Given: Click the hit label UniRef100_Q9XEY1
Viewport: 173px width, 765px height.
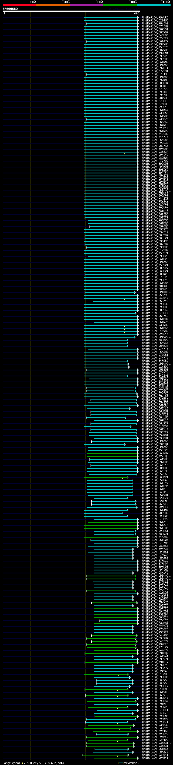Looking at the screenshot, I should 155,758.
